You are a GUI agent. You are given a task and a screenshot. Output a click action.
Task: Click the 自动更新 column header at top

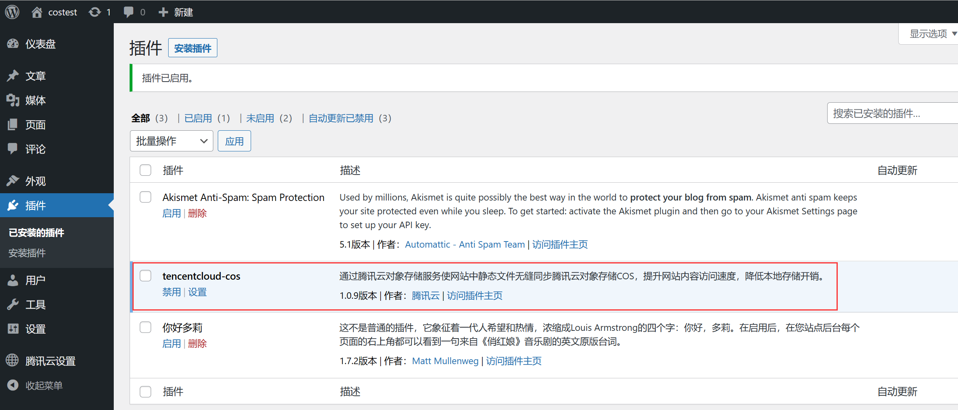point(897,170)
